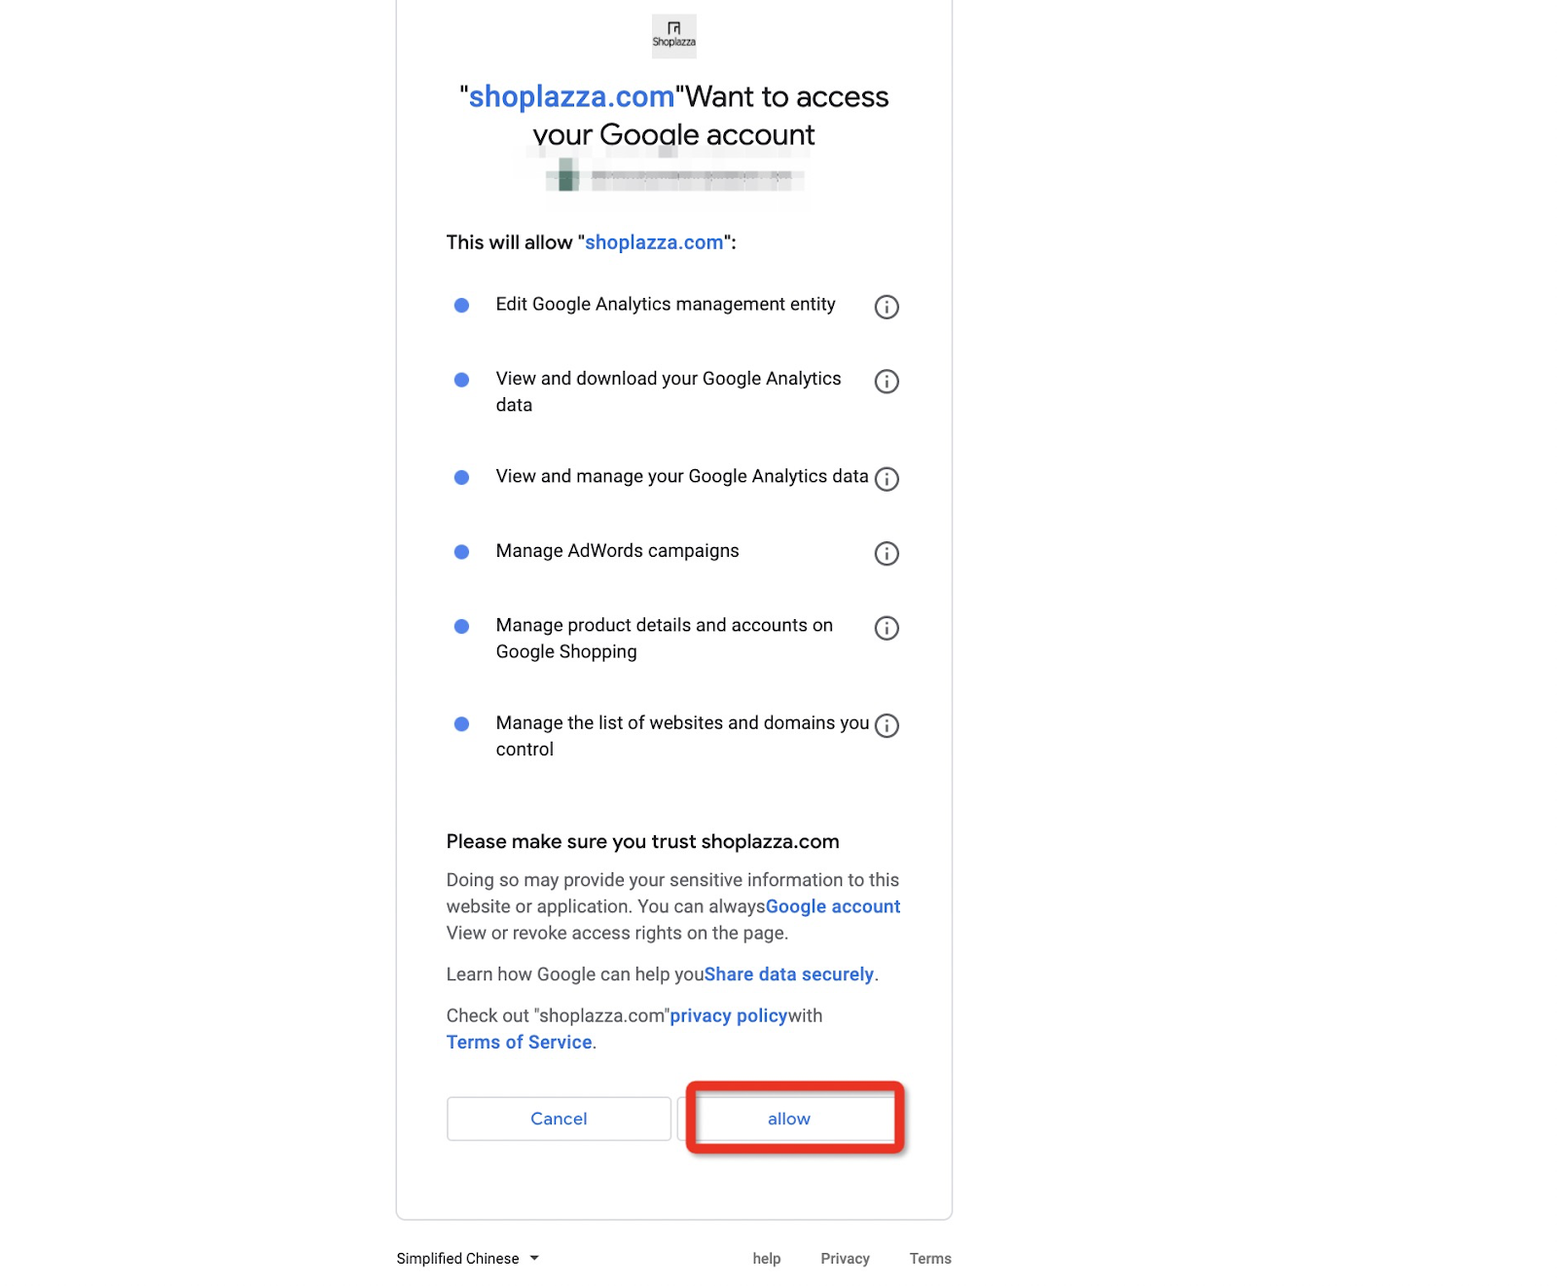Image resolution: width=1557 pixels, height=1286 pixels.
Task: Open the Terms of Service link
Action: pos(520,1042)
